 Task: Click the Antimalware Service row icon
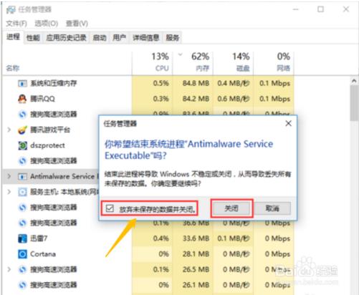pos(22,177)
